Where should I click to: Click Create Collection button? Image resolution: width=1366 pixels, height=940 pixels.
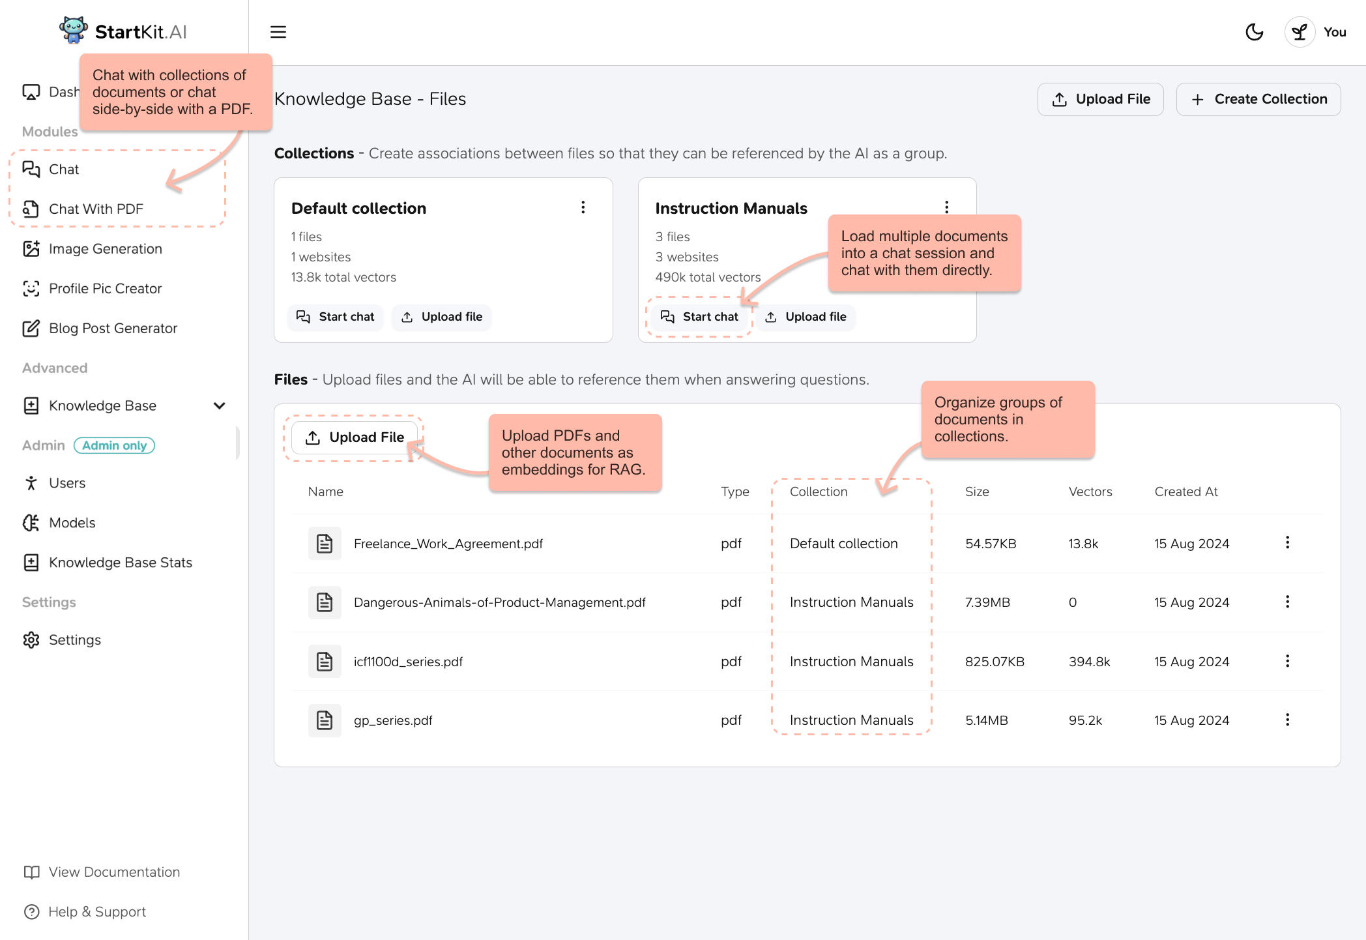pos(1258,99)
